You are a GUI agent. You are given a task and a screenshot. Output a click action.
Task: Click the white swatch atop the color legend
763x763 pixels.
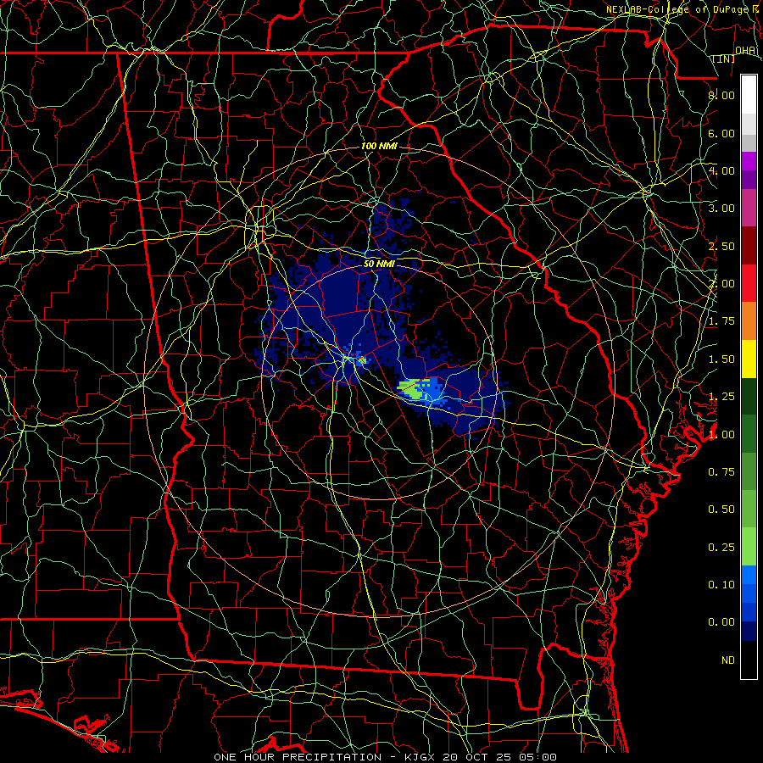(749, 94)
